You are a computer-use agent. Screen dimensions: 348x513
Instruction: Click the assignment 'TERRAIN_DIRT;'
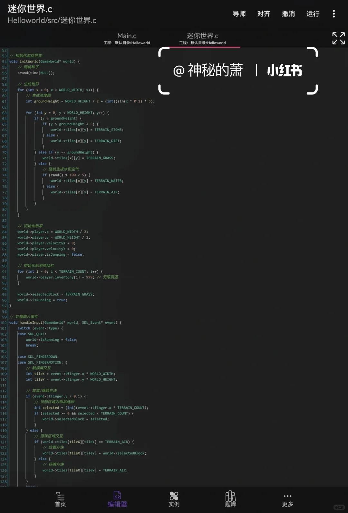(x=108, y=141)
